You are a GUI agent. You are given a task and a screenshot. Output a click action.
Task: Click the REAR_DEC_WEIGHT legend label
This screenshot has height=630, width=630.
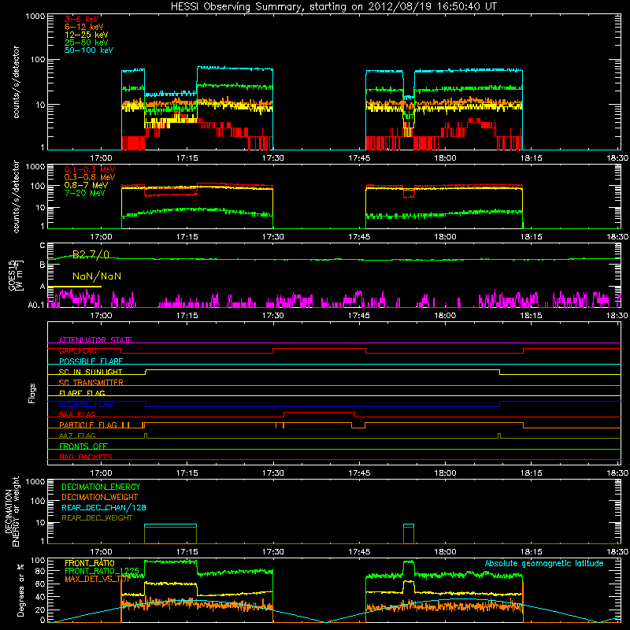[97, 518]
